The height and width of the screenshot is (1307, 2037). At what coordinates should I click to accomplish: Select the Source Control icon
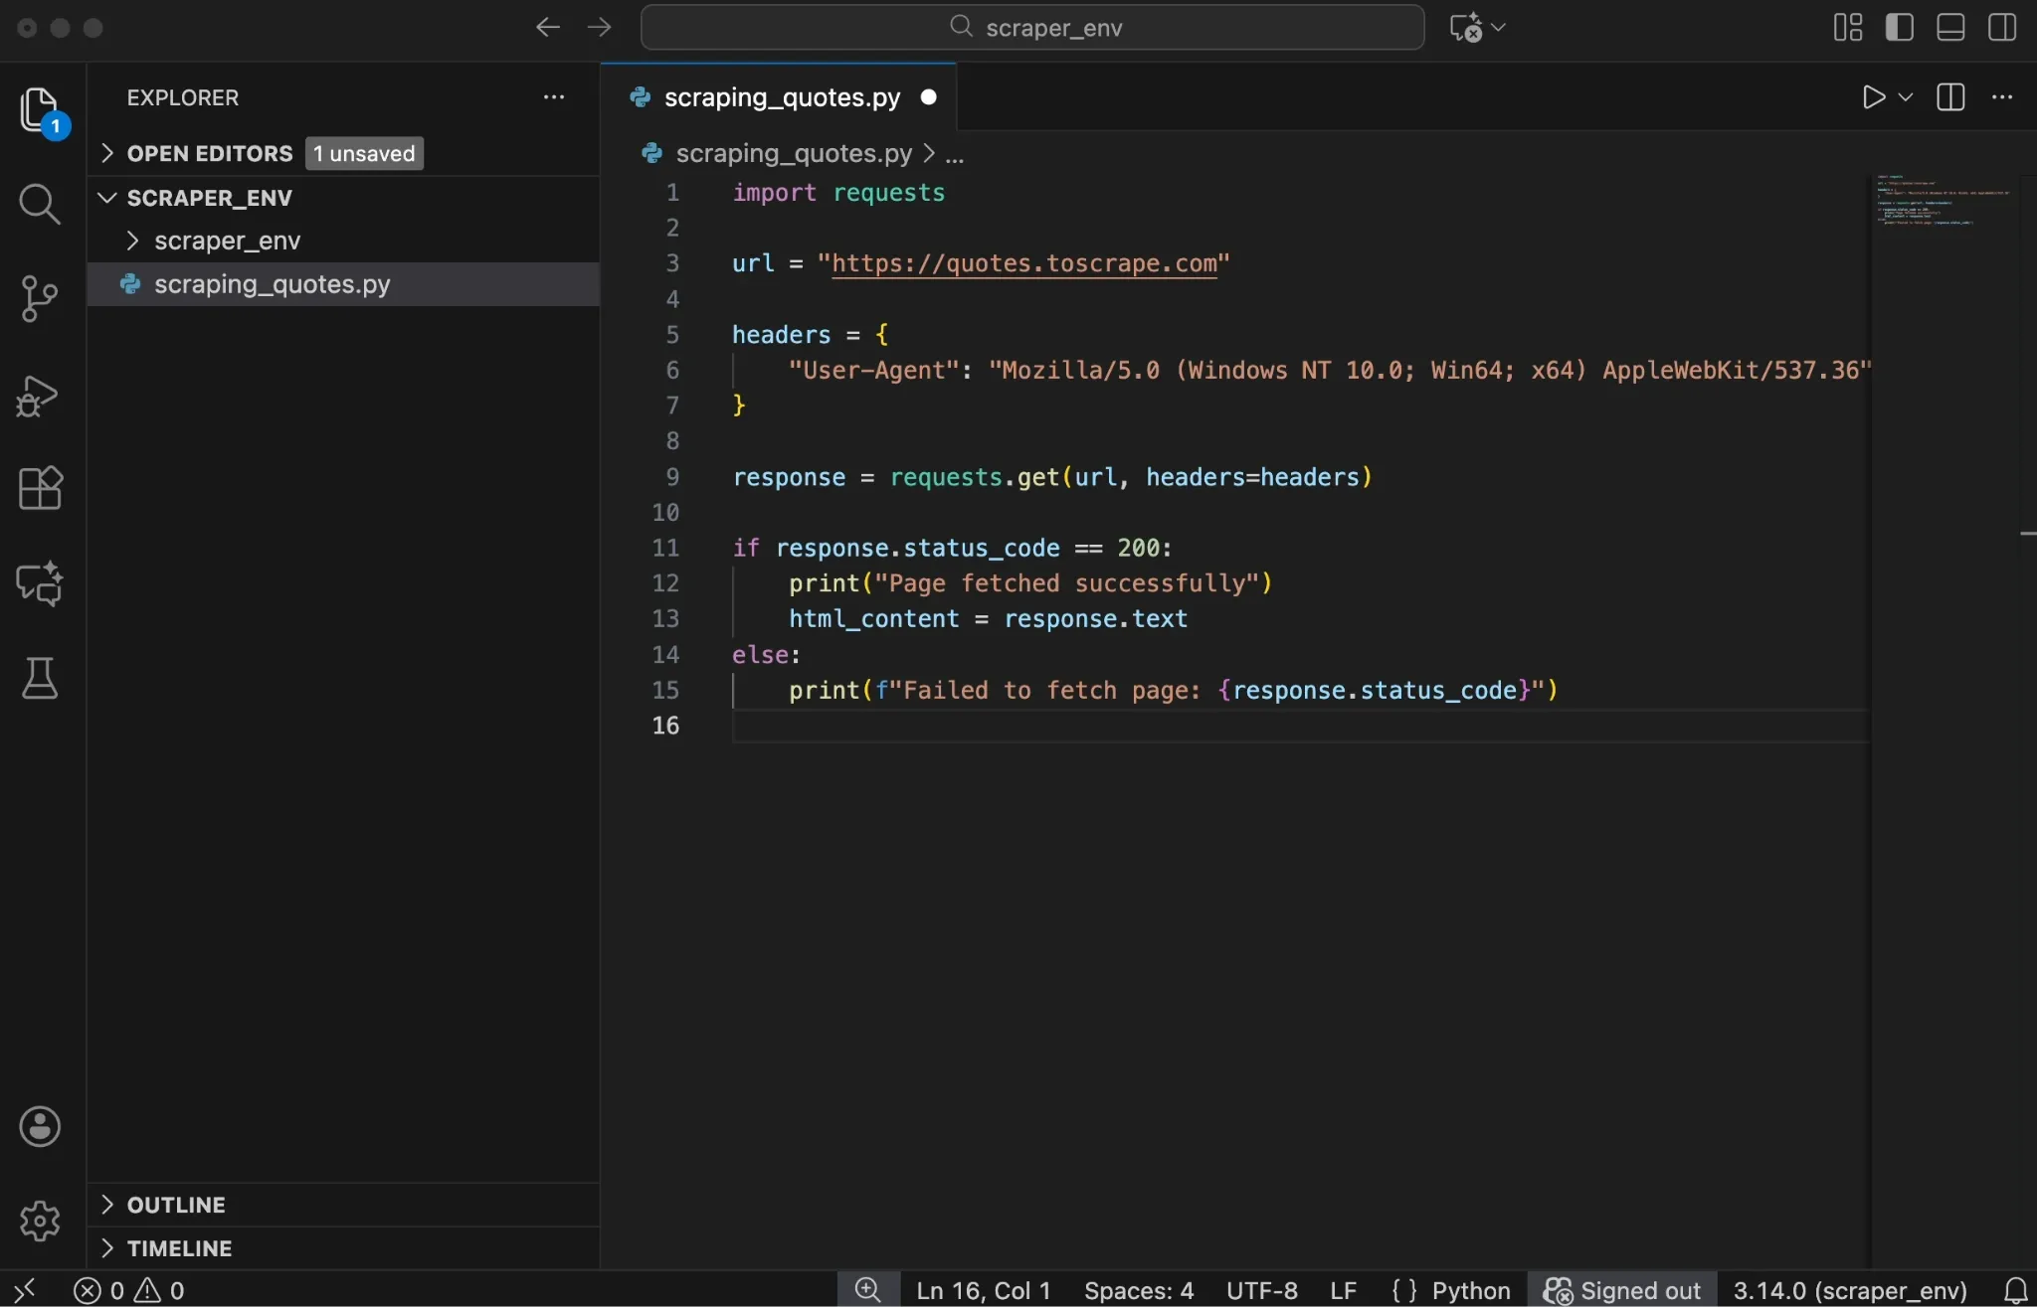point(40,298)
